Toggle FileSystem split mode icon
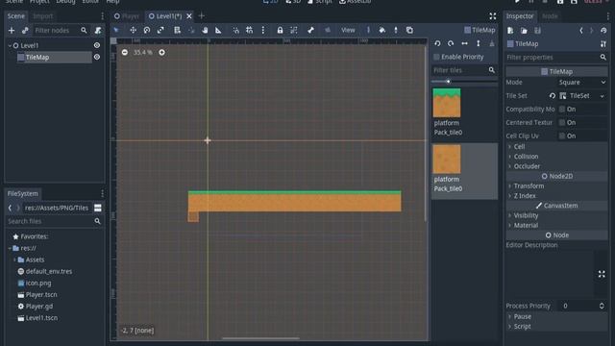Viewport: 615px width, 346px height. [98, 208]
